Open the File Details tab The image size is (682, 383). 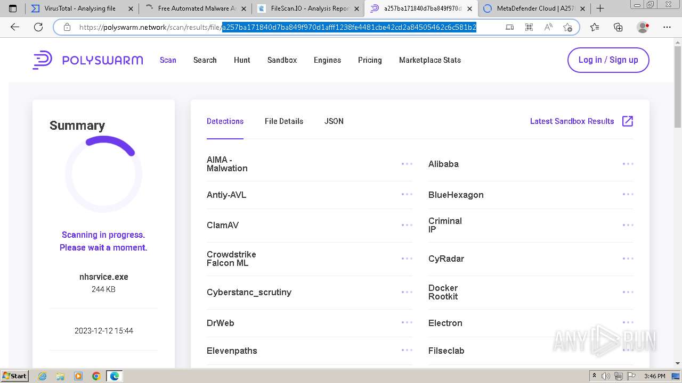tap(284, 121)
